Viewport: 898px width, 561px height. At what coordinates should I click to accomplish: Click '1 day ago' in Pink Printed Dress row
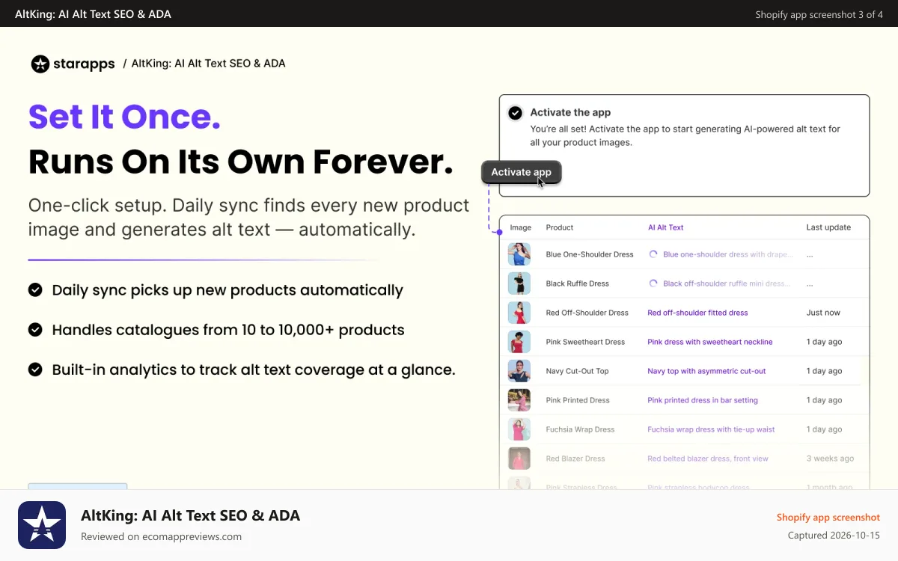[x=824, y=400]
